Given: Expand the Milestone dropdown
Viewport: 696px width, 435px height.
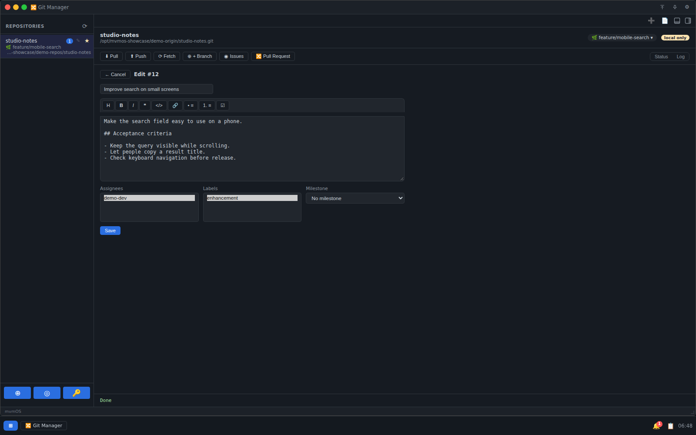Looking at the screenshot, I should click(355, 198).
